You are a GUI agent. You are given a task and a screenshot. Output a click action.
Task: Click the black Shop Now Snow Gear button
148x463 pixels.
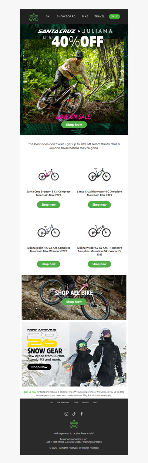click(39, 367)
